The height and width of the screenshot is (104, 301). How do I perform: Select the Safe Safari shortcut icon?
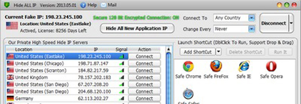click(188, 94)
